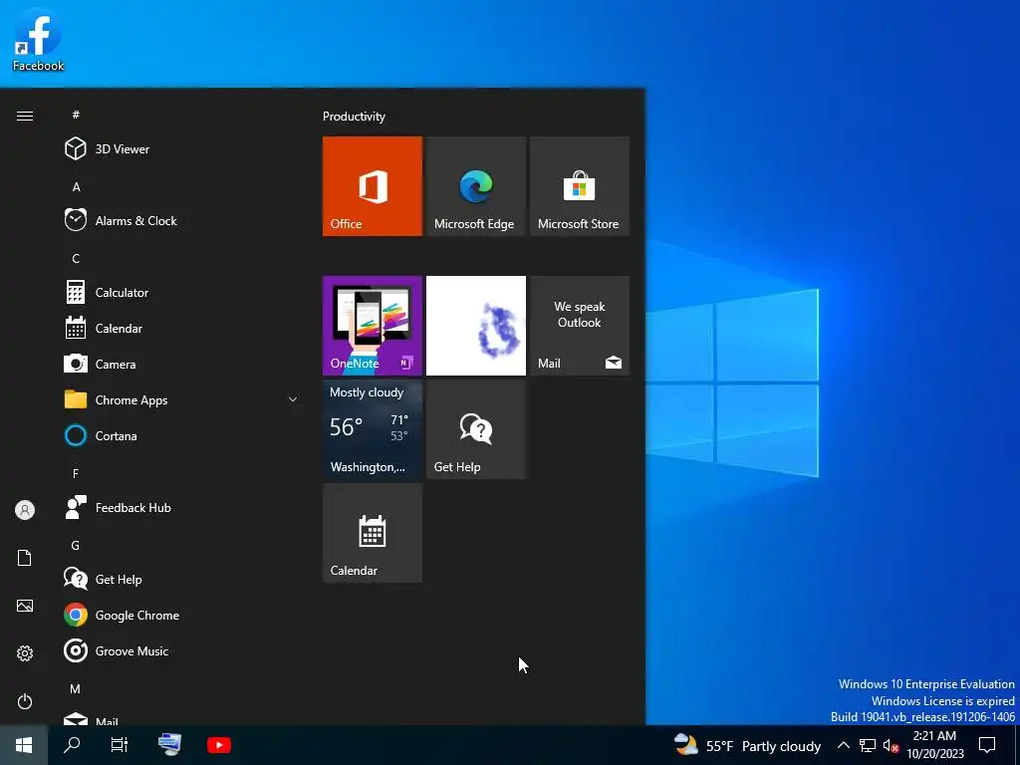Launch YouTube from the taskbar
Image resolution: width=1020 pixels, height=765 pixels.
(218, 745)
